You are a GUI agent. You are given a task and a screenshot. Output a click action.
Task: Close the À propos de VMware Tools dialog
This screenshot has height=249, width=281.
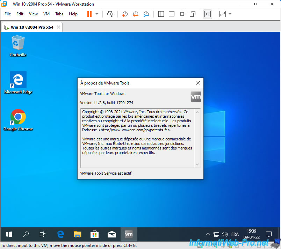198,83
